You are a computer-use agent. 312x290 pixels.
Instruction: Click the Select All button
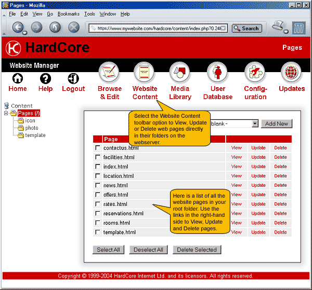click(109, 250)
